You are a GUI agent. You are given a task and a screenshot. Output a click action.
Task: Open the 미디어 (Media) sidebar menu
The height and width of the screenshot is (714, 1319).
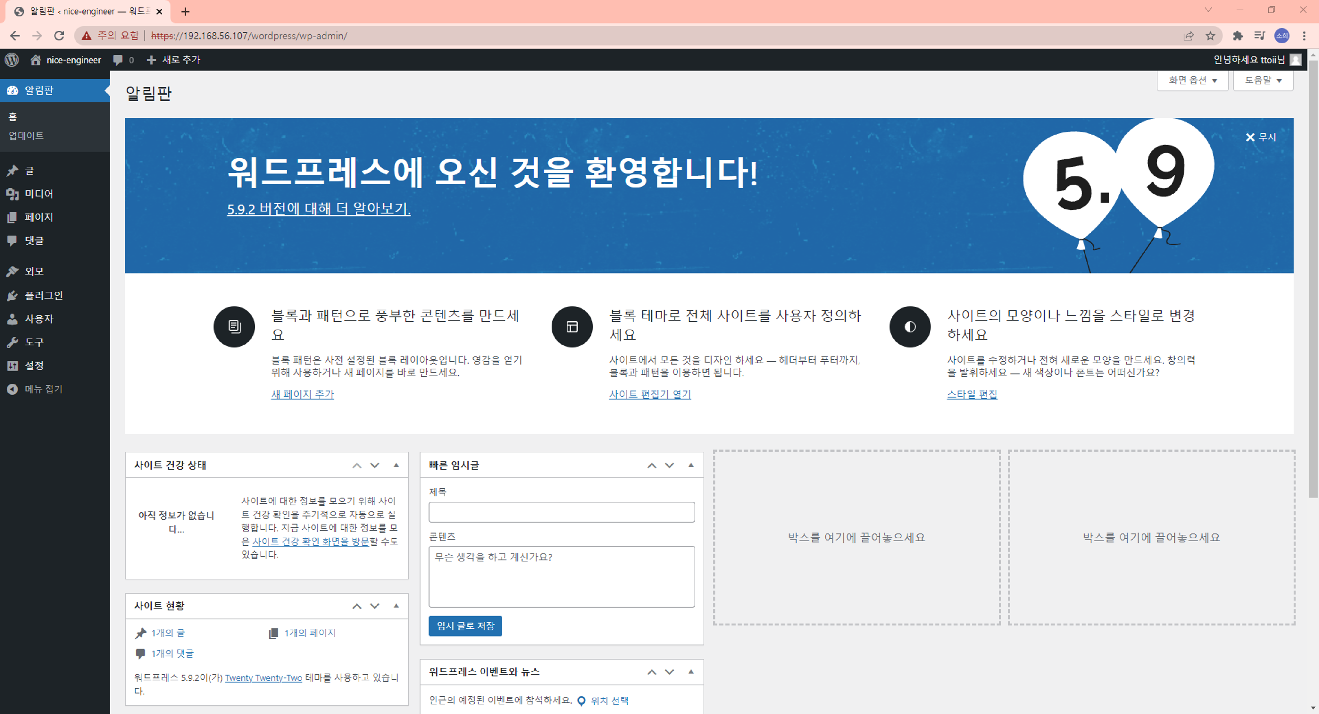(39, 194)
